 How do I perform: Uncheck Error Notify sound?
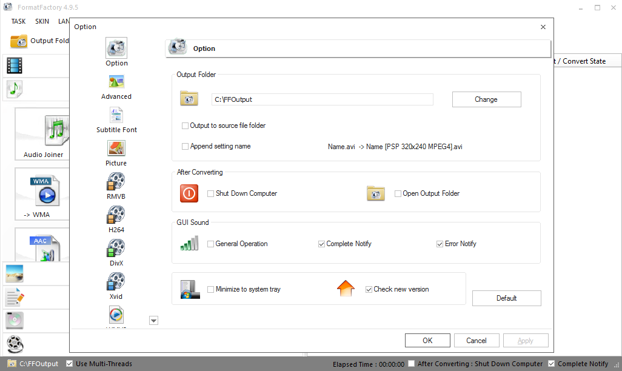(x=440, y=244)
